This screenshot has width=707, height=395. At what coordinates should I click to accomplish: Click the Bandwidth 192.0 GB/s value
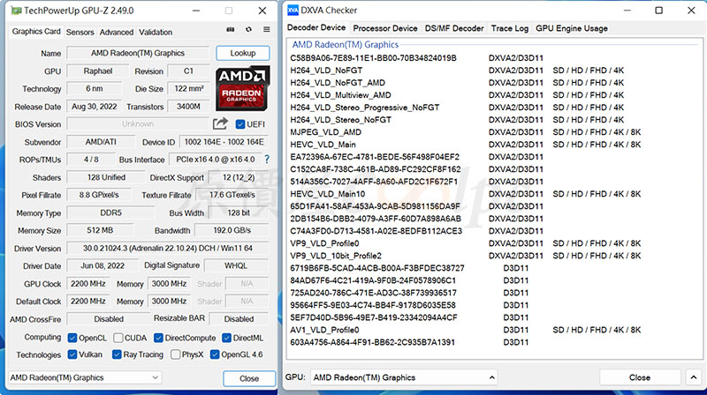coord(232,230)
